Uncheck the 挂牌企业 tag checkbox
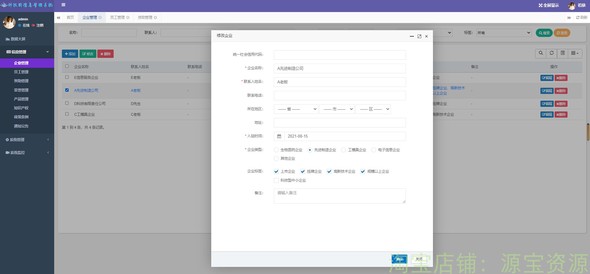Screen dimensions: 590x274 303,171
